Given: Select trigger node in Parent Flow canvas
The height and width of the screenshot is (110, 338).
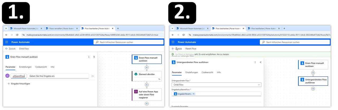Looking at the screenshot, I should tap(313, 65).
